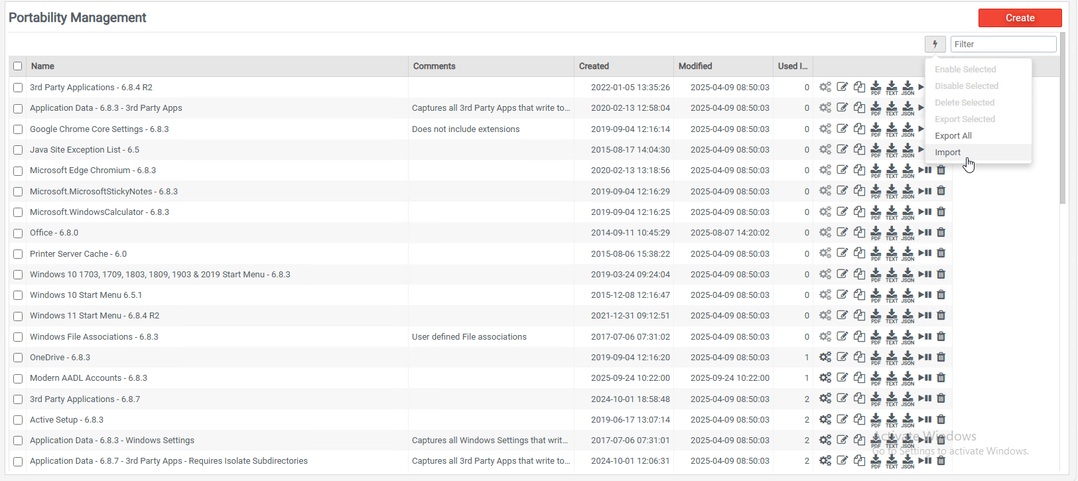Toggle play/pause for OneDrive - 6.8.3
The width and height of the screenshot is (1078, 481).
click(925, 357)
